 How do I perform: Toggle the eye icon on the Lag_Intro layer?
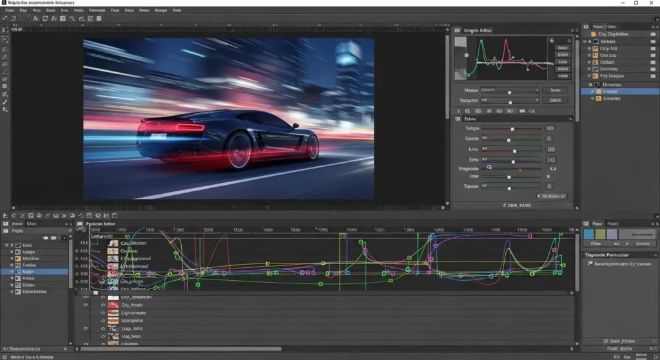pyautogui.click(x=102, y=328)
